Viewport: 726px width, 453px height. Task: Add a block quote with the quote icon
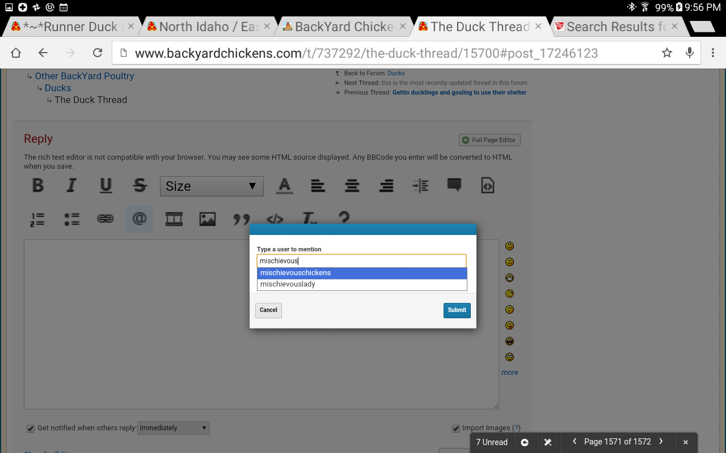[x=241, y=219]
